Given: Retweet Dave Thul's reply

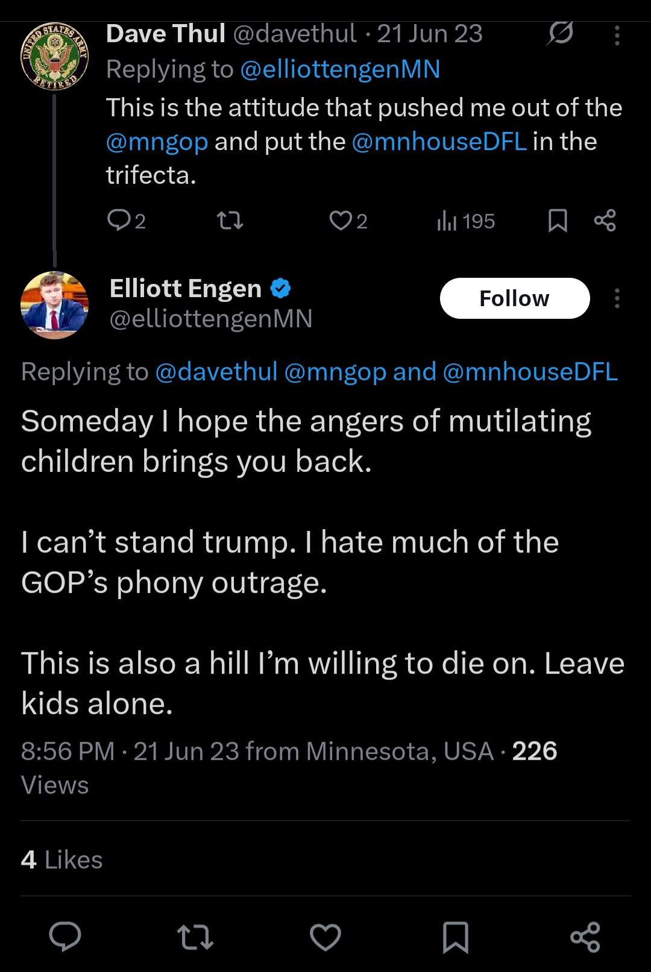Looking at the screenshot, I should coord(230,221).
